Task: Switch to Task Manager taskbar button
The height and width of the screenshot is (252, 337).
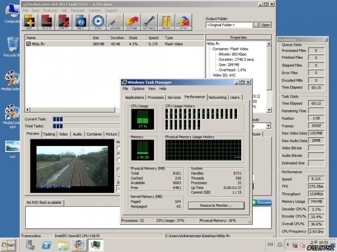Action: point(95,245)
